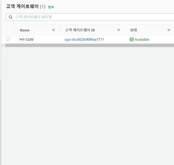
Task: Select the MY-CGW row radio button
Action: pyautogui.click(x=8, y=39)
